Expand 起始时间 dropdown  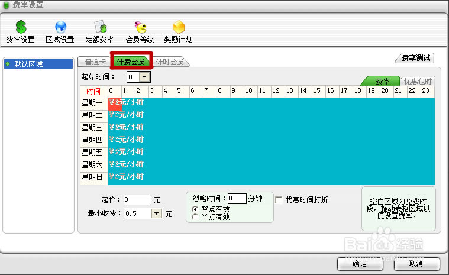[144, 77]
